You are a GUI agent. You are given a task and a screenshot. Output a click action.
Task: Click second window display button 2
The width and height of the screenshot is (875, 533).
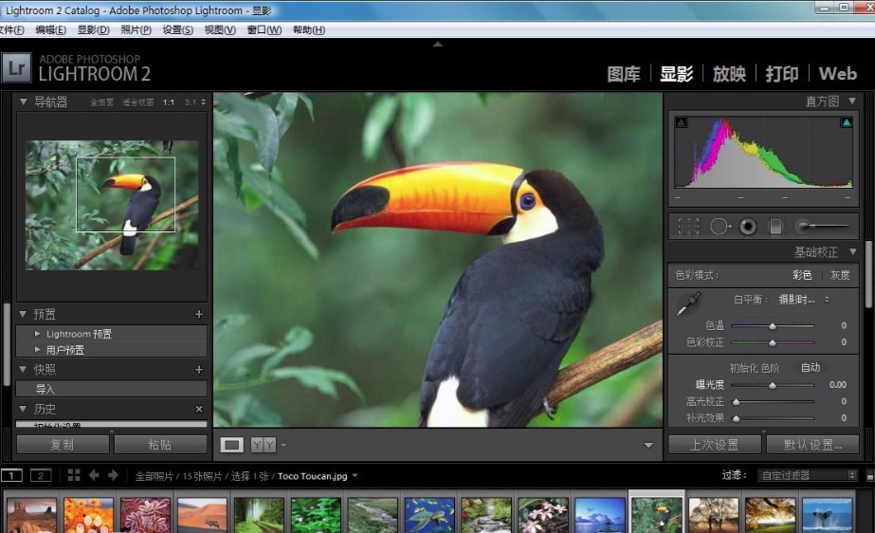41,475
